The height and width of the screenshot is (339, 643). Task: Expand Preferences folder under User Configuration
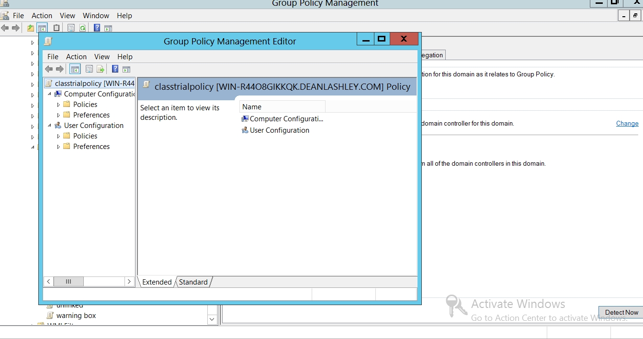59,147
